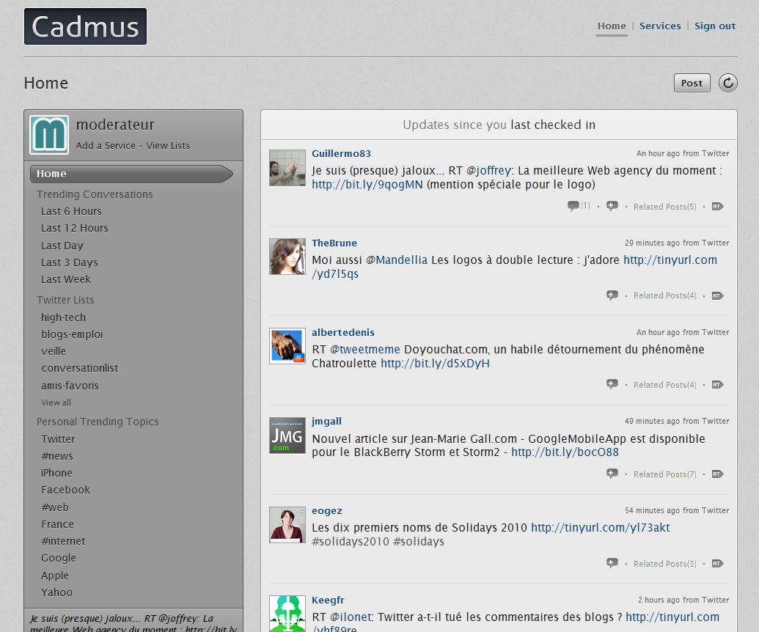The width and height of the screenshot is (759, 632).
Task: View Related Posts(3) on eogez's post
Action: (x=664, y=563)
